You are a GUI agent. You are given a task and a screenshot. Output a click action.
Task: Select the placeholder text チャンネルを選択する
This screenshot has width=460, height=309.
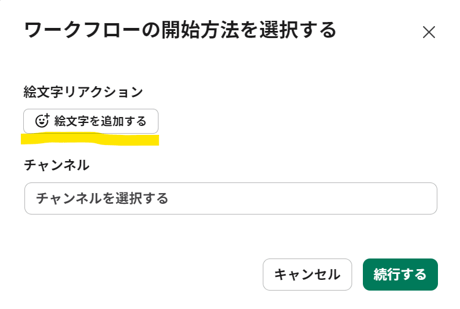point(102,198)
